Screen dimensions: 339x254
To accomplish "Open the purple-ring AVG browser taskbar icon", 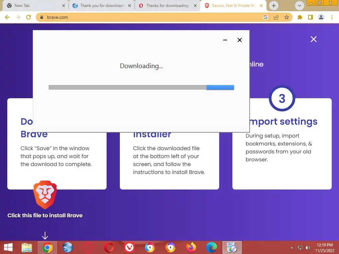I will coord(170,247).
